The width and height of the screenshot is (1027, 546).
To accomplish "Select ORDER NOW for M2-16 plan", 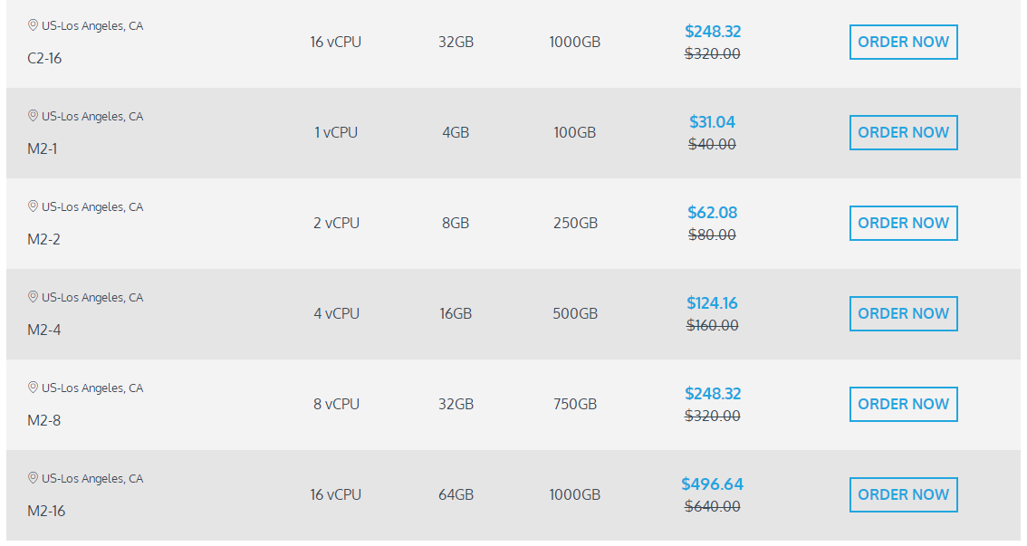I will coord(903,494).
